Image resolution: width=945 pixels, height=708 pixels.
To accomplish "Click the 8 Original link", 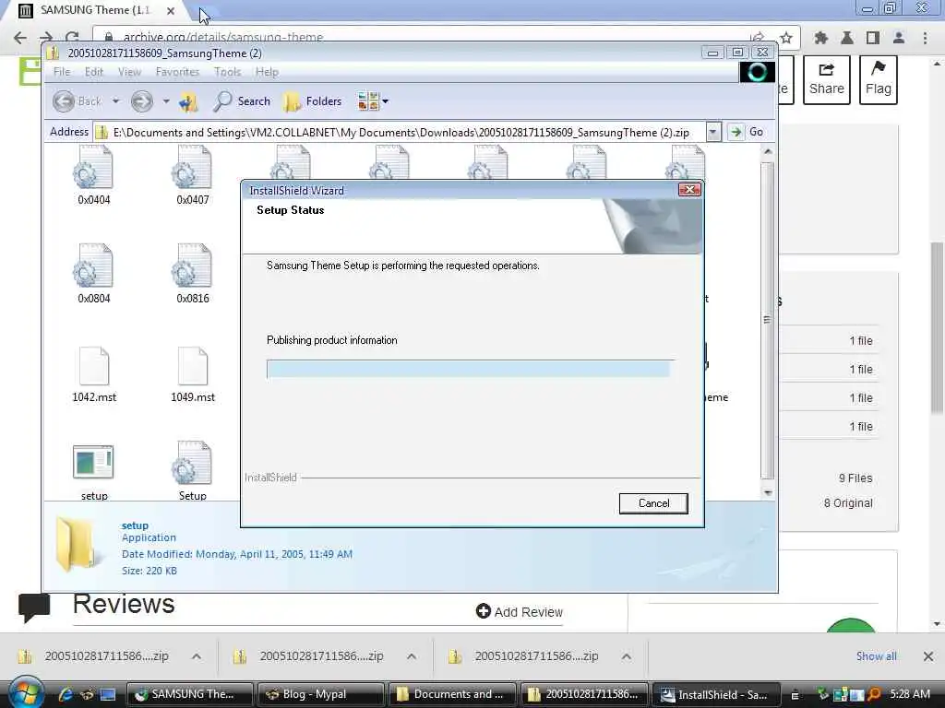I will (848, 503).
